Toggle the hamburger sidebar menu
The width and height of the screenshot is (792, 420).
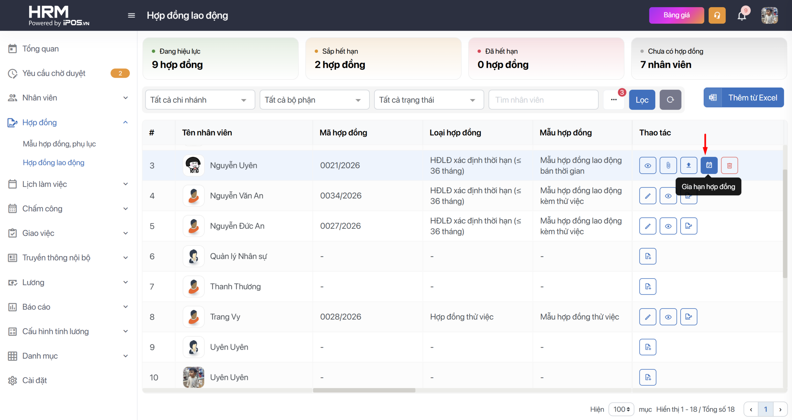[131, 15]
